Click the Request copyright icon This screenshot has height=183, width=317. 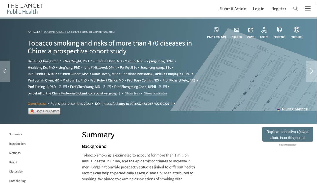tap(296, 30)
